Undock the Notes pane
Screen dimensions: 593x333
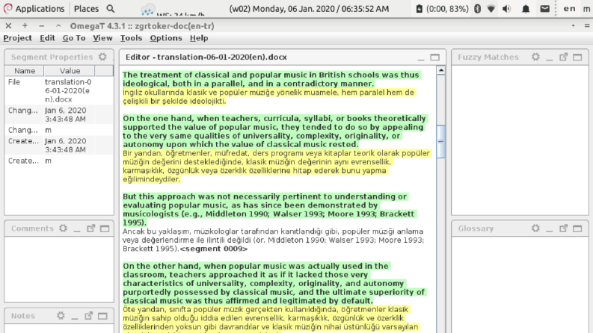click(88, 316)
